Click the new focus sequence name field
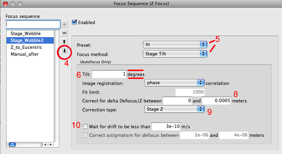This screenshot has width=282, height=154. pos(33,24)
